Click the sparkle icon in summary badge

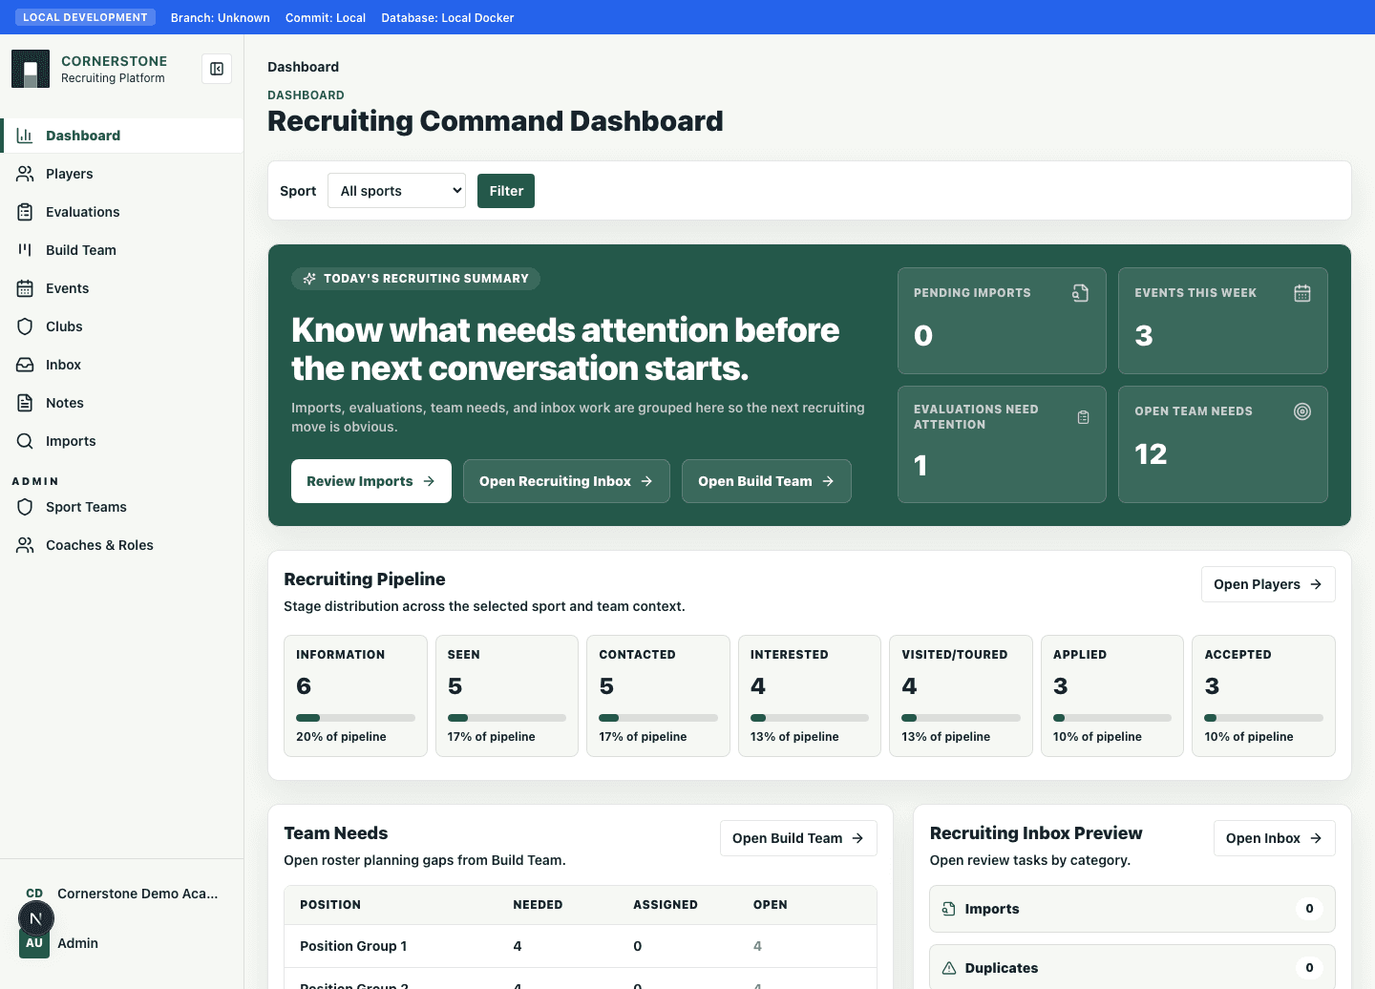click(x=309, y=279)
